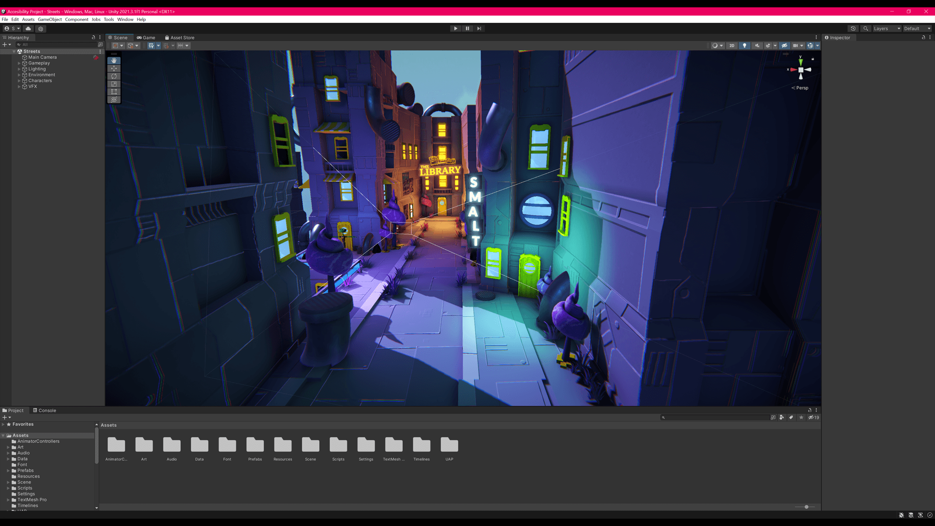Toggle Inspector panel lock

pos(924,37)
